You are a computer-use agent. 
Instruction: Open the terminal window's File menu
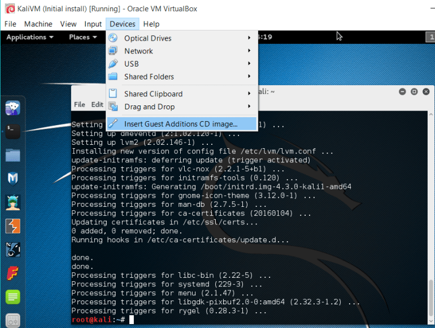[80, 104]
